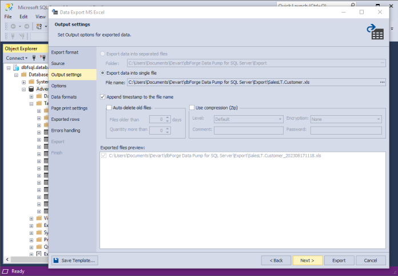The width and height of the screenshot is (398, 276).
Task: Open the Data formats page
Action: click(x=63, y=97)
